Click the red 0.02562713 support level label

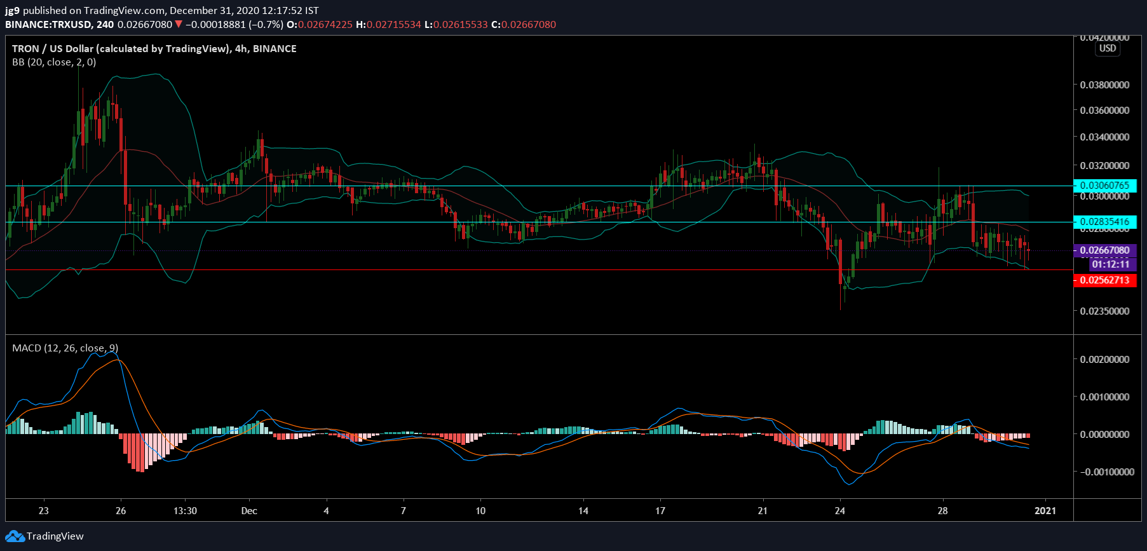1104,280
